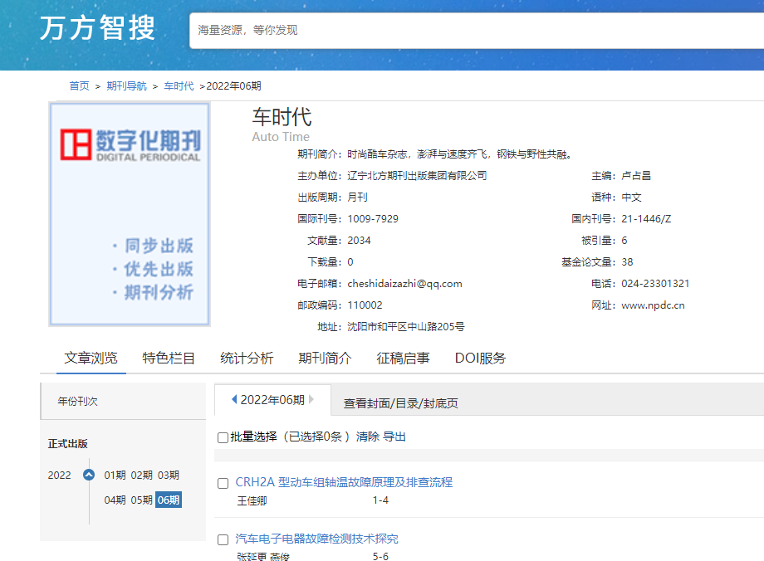Open article CRH2A 型动车组轴温故障原理及排查流程
Screen dimensions: 764x561
(344, 482)
